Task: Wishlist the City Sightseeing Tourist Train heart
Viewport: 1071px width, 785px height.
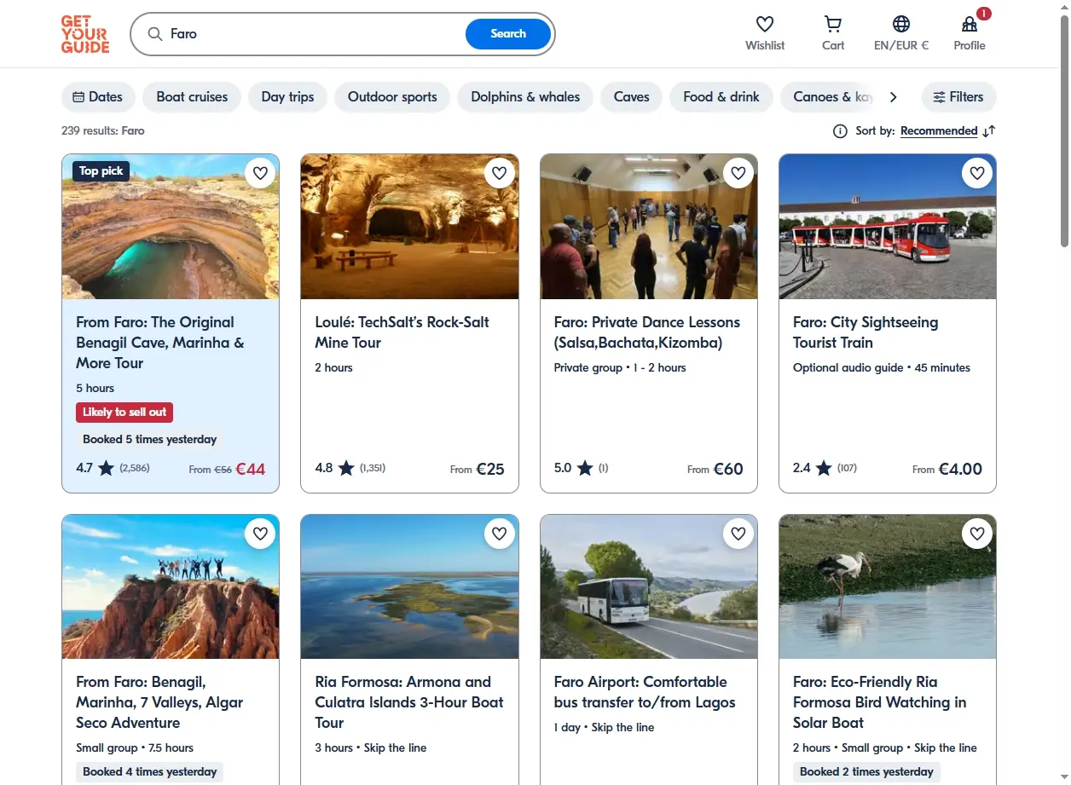Action: point(977,173)
